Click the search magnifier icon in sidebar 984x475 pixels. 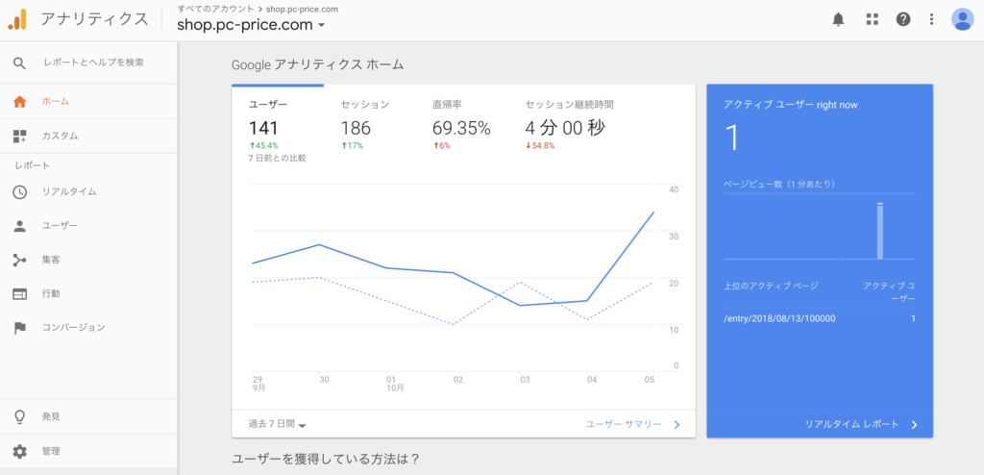coord(19,62)
